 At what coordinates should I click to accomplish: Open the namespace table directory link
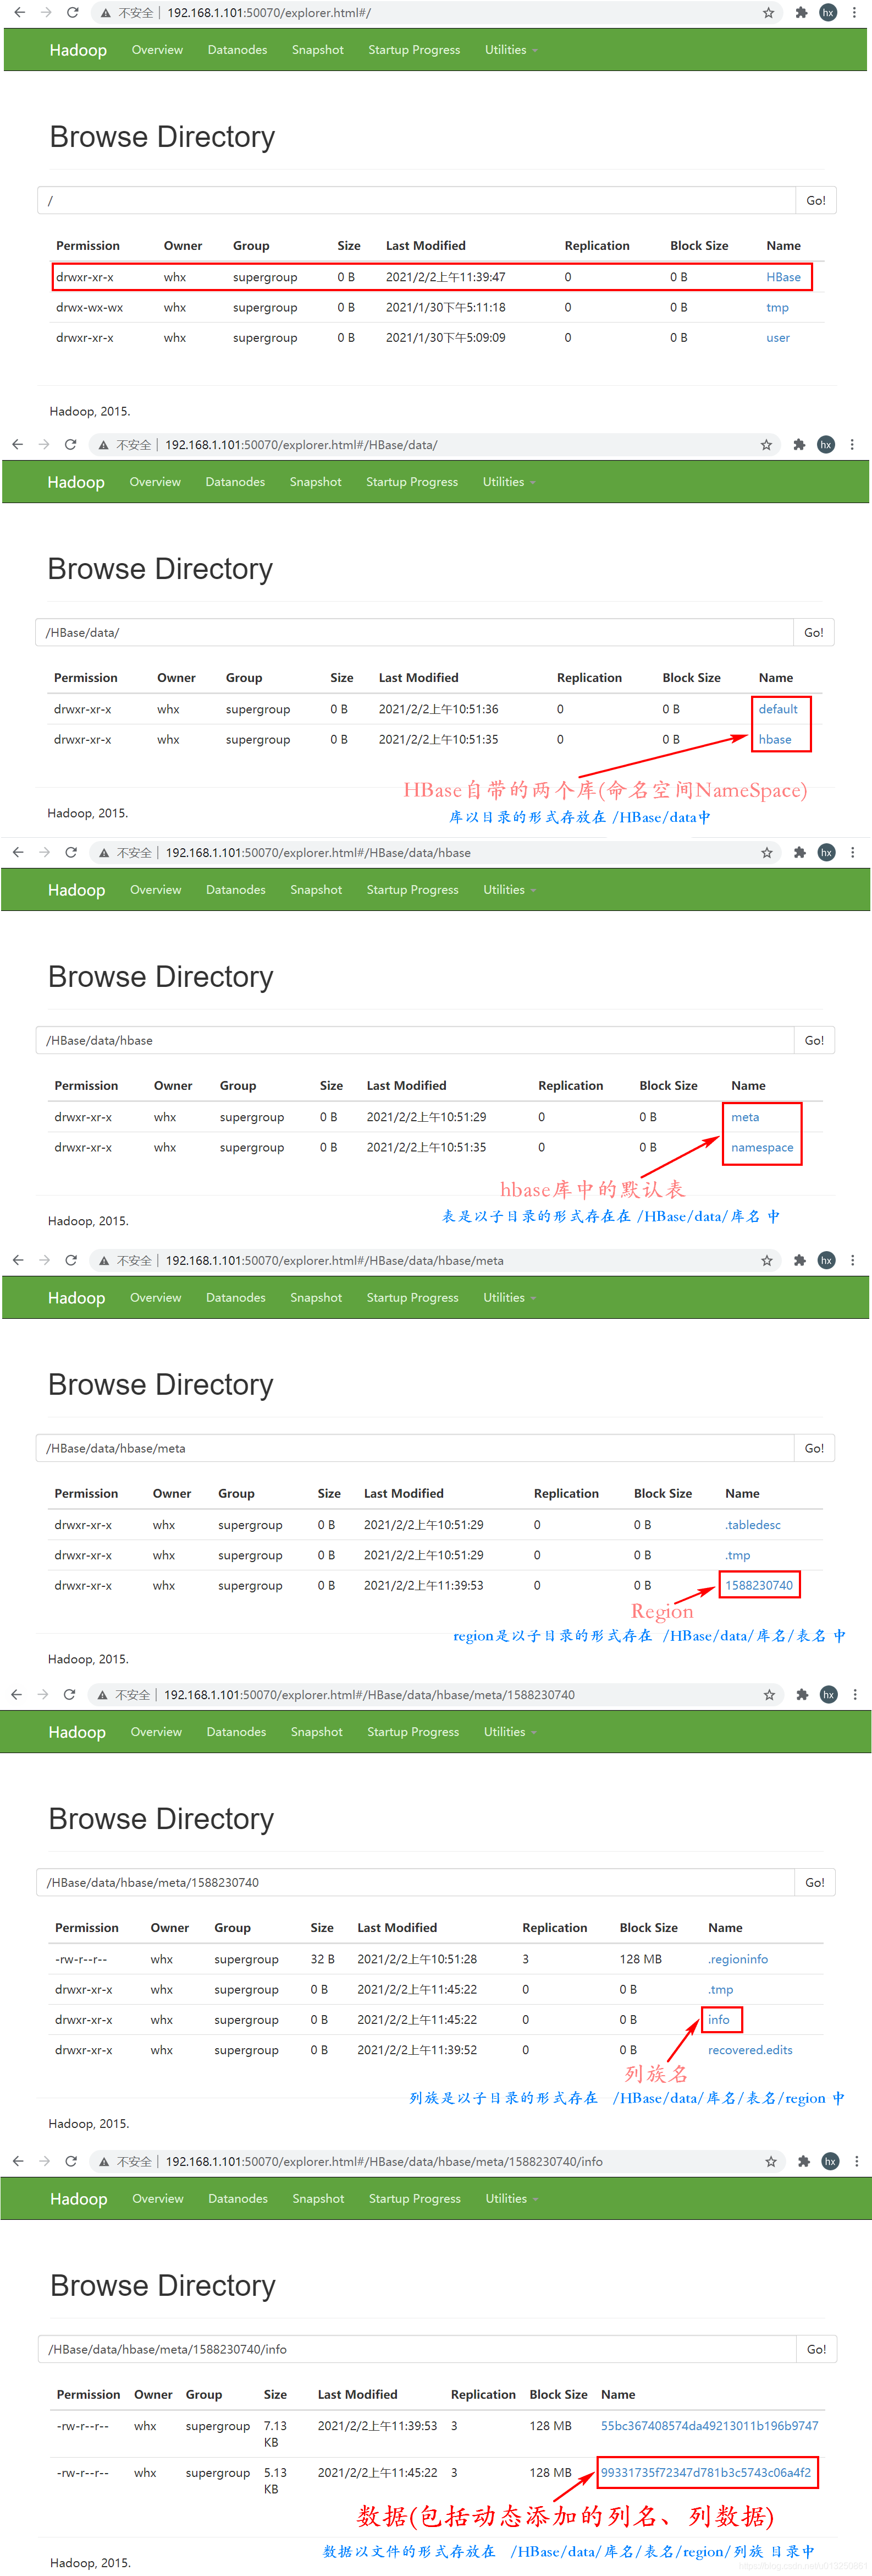click(x=762, y=1148)
